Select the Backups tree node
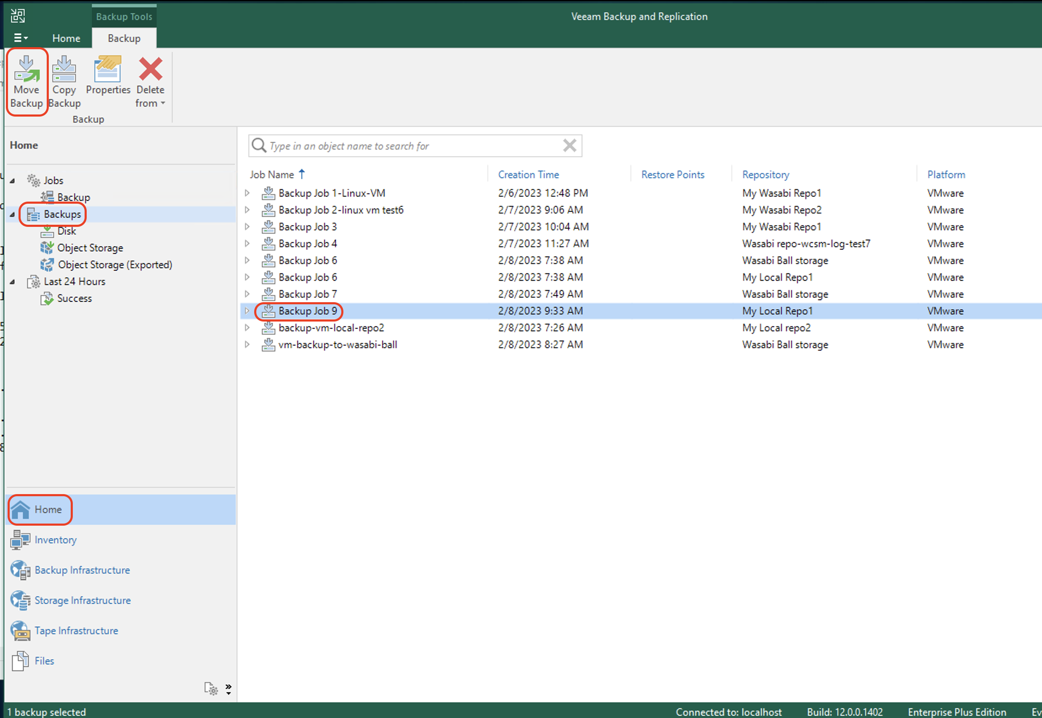This screenshot has width=1042, height=718. pos(62,214)
